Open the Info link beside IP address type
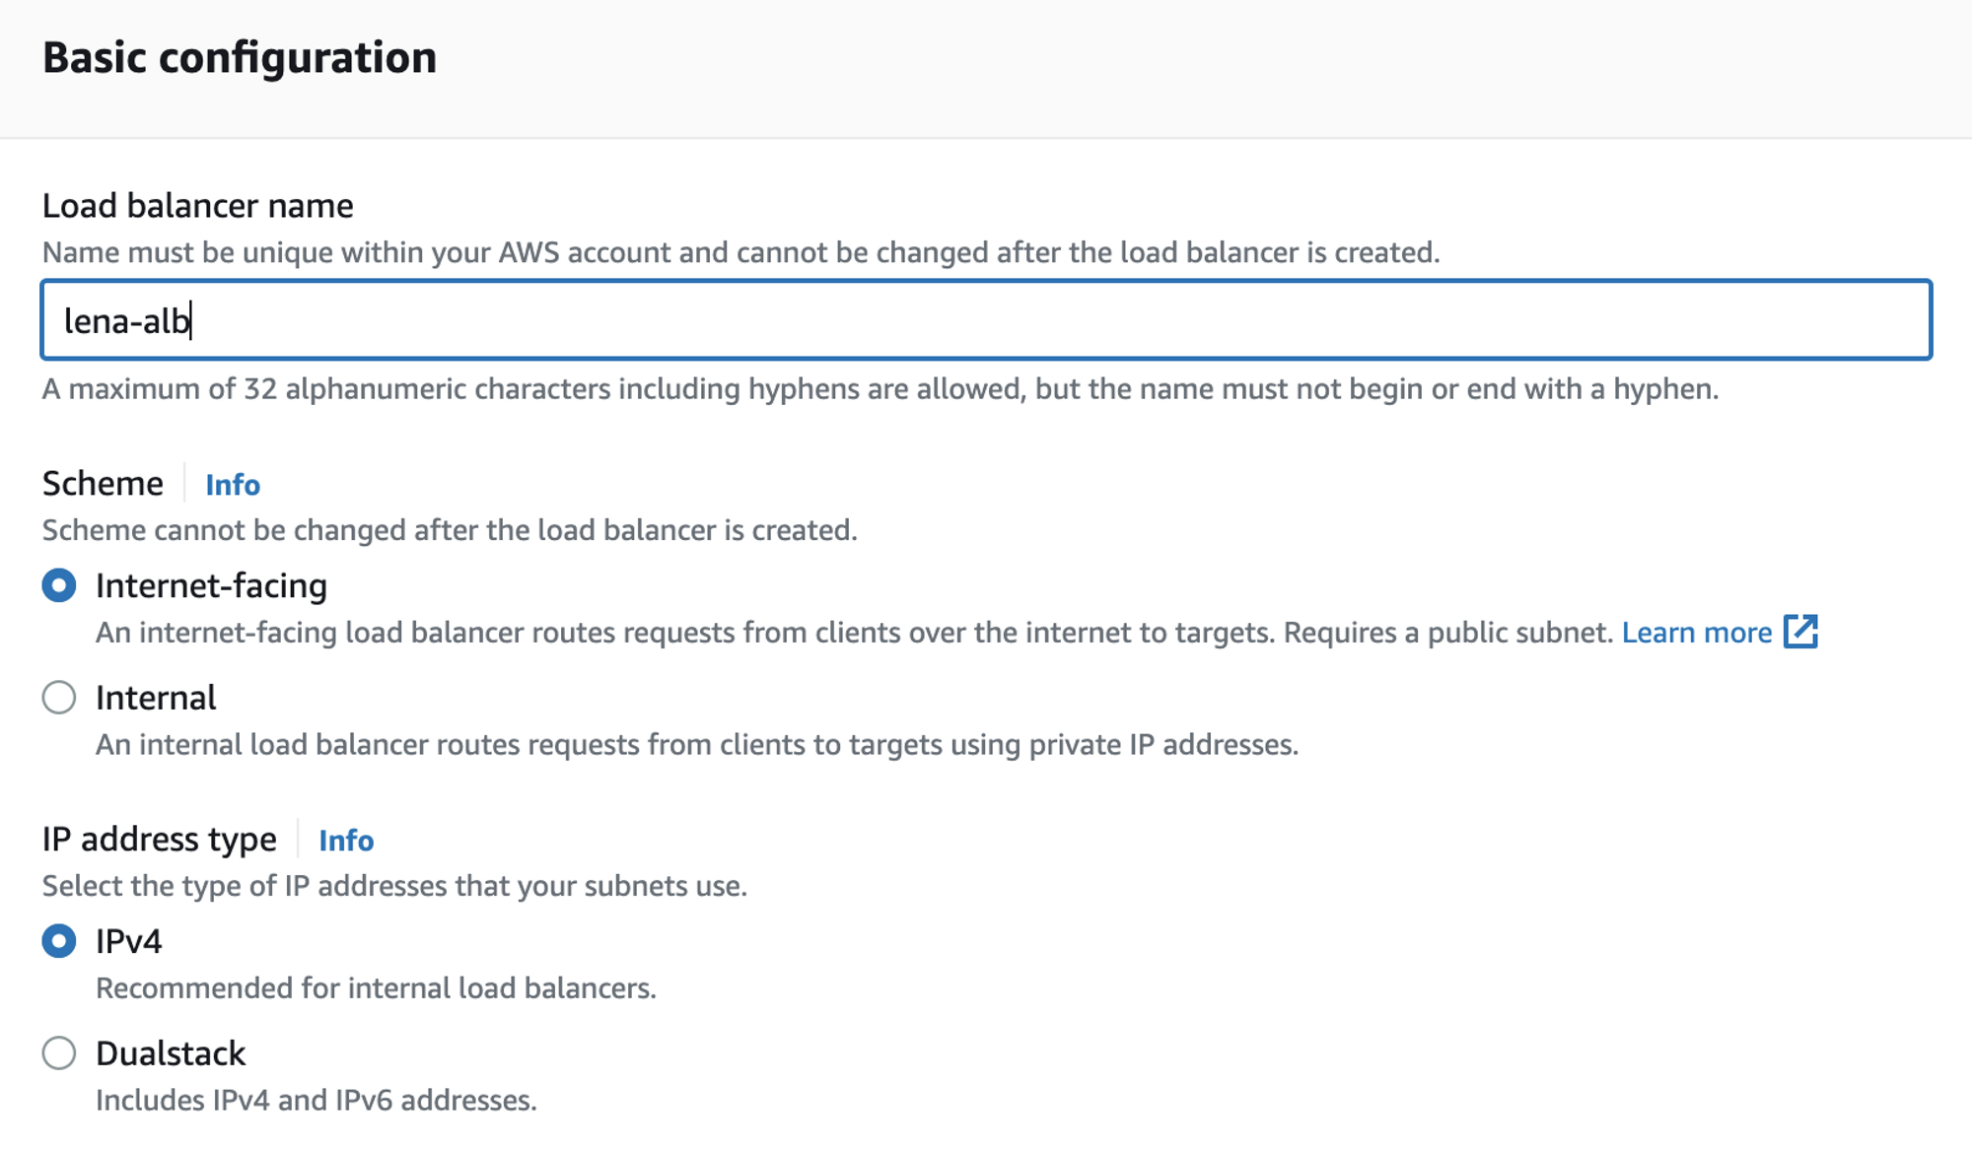The height and width of the screenshot is (1152, 1972). click(x=346, y=841)
